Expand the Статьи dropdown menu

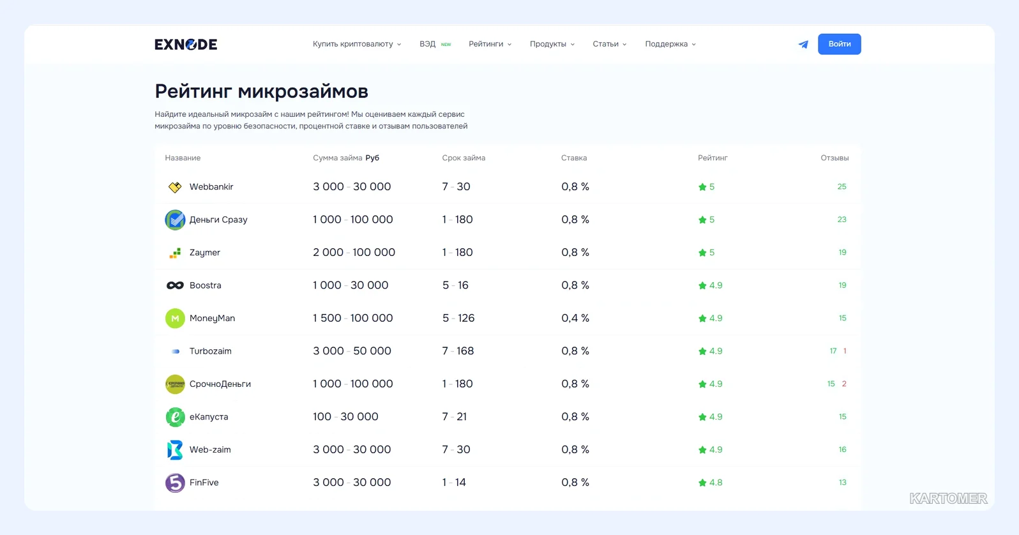[x=610, y=44]
